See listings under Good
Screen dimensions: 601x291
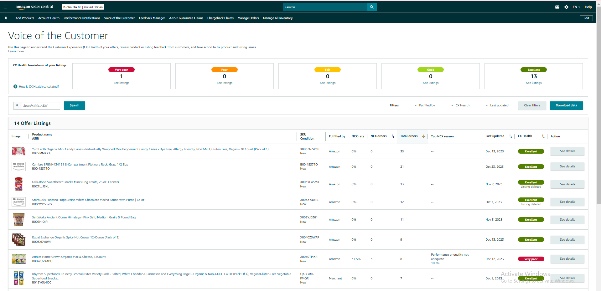(431, 83)
